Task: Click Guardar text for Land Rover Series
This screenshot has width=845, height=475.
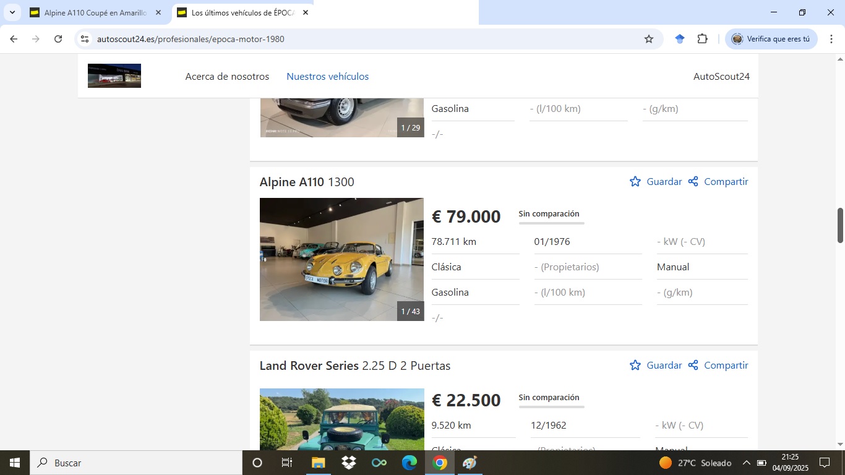Action: point(664,366)
